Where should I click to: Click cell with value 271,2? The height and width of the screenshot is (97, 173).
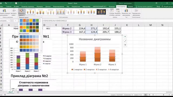click(x=91, y=29)
